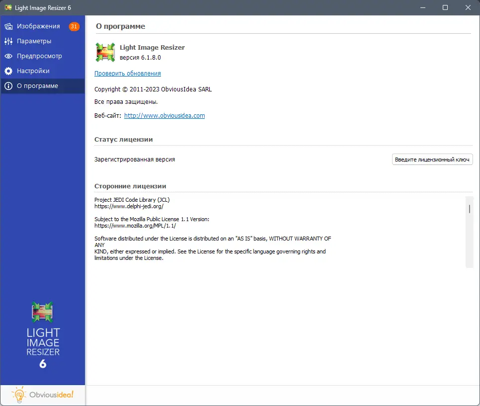Screen dimensions: 480x406
Task: Click the orange 31 image count badge
Action: pos(74,26)
